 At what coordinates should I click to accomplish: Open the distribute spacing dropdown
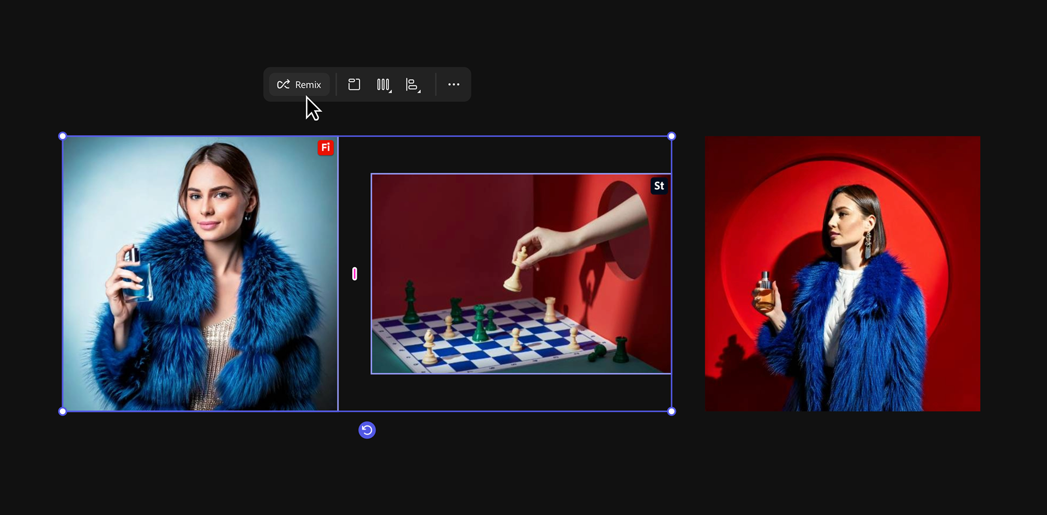point(384,84)
